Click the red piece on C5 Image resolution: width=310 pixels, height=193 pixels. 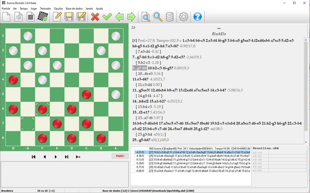(x=86, y=94)
